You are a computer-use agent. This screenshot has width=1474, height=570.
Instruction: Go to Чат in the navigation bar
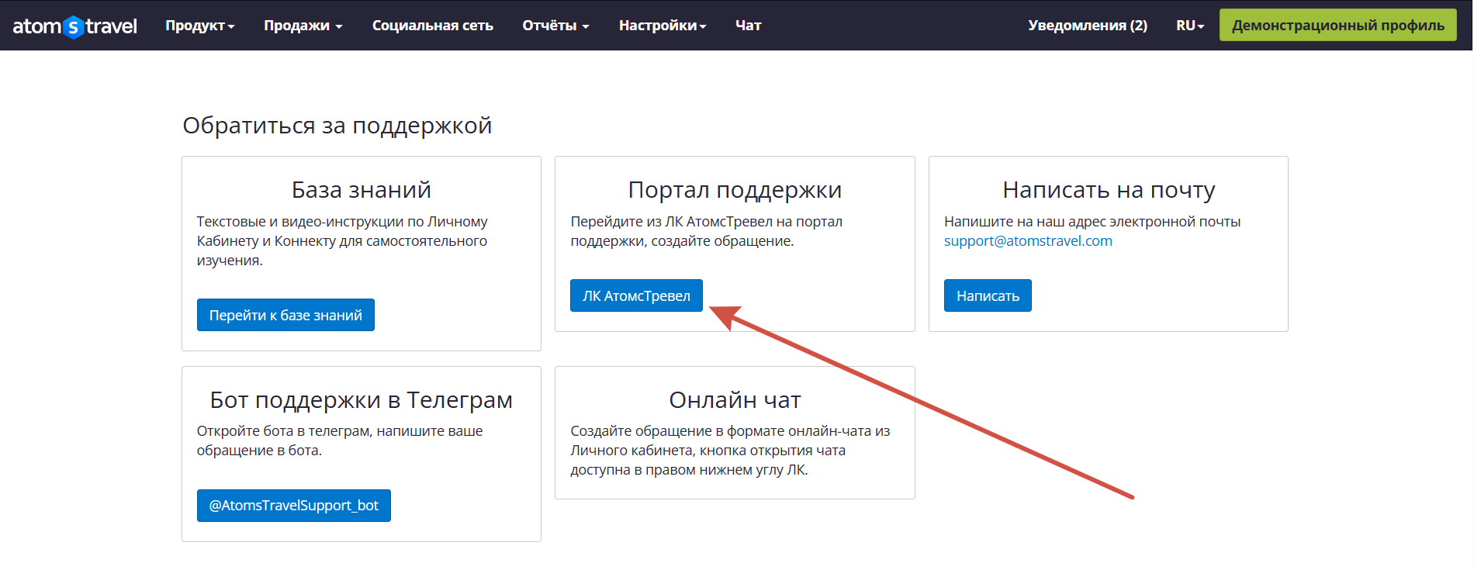point(748,26)
